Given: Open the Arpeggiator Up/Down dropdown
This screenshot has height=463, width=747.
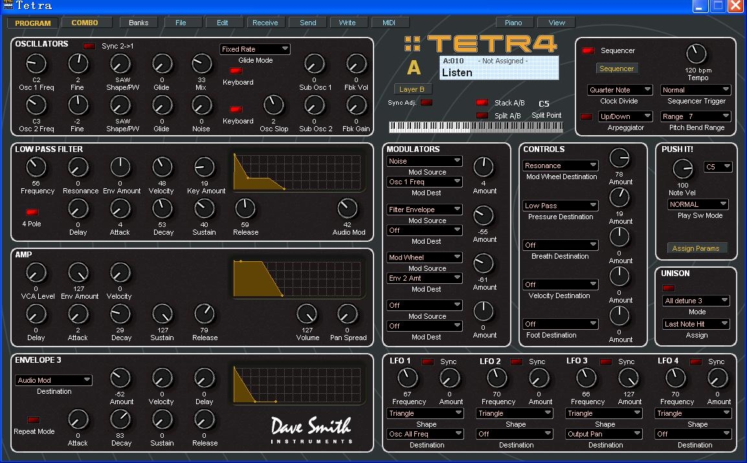Looking at the screenshot, I should click(x=625, y=116).
